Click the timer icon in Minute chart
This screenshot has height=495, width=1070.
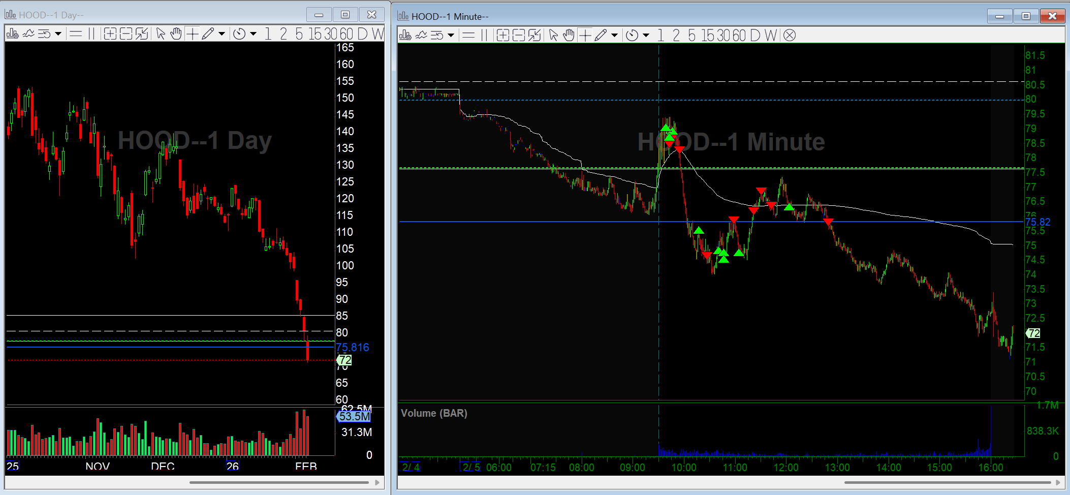(x=632, y=35)
